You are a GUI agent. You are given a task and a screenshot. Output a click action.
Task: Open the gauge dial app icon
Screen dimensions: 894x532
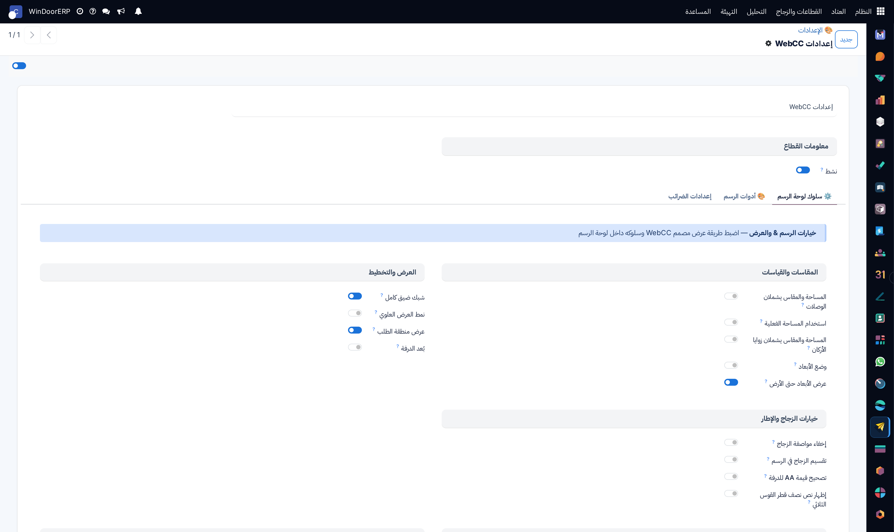click(880, 384)
